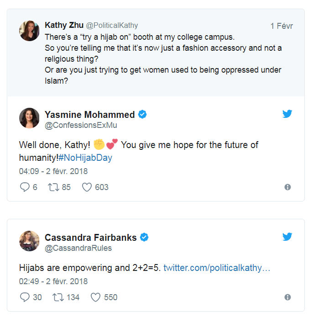Retweet Yasmine Mohammed's tweet
The height and width of the screenshot is (323, 318).
[x=54, y=187]
